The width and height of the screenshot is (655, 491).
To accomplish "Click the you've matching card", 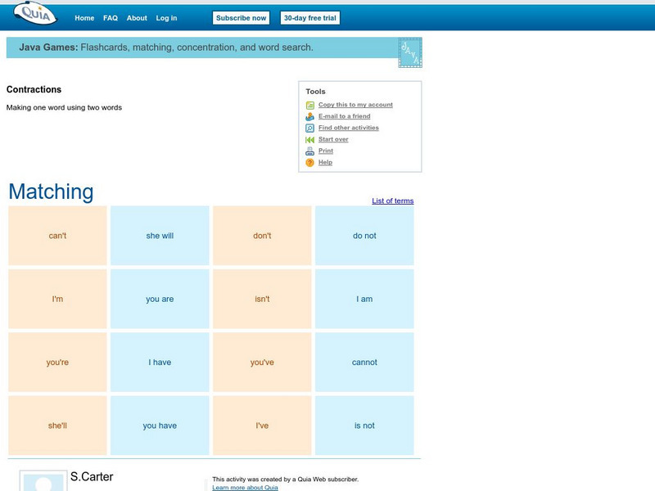I will click(260, 362).
